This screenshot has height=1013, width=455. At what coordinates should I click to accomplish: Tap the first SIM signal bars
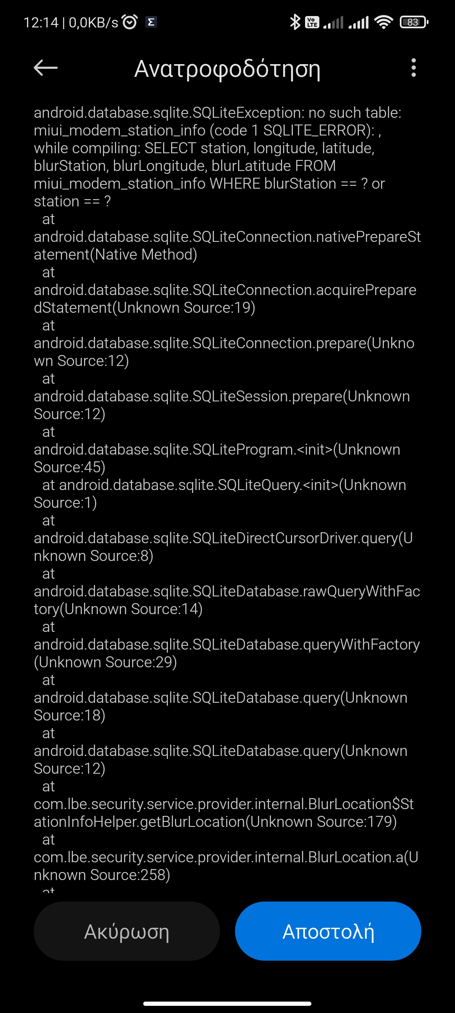pos(333,22)
